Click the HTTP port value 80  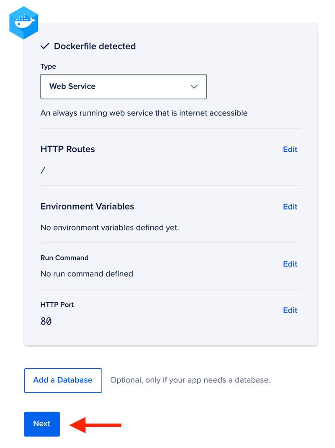[x=46, y=321]
